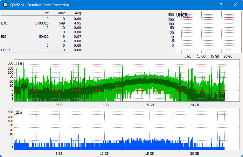Click the LDC average value 4.95
Image resolution: width=243 pixels, height=157 pixels.
pos(77,23)
